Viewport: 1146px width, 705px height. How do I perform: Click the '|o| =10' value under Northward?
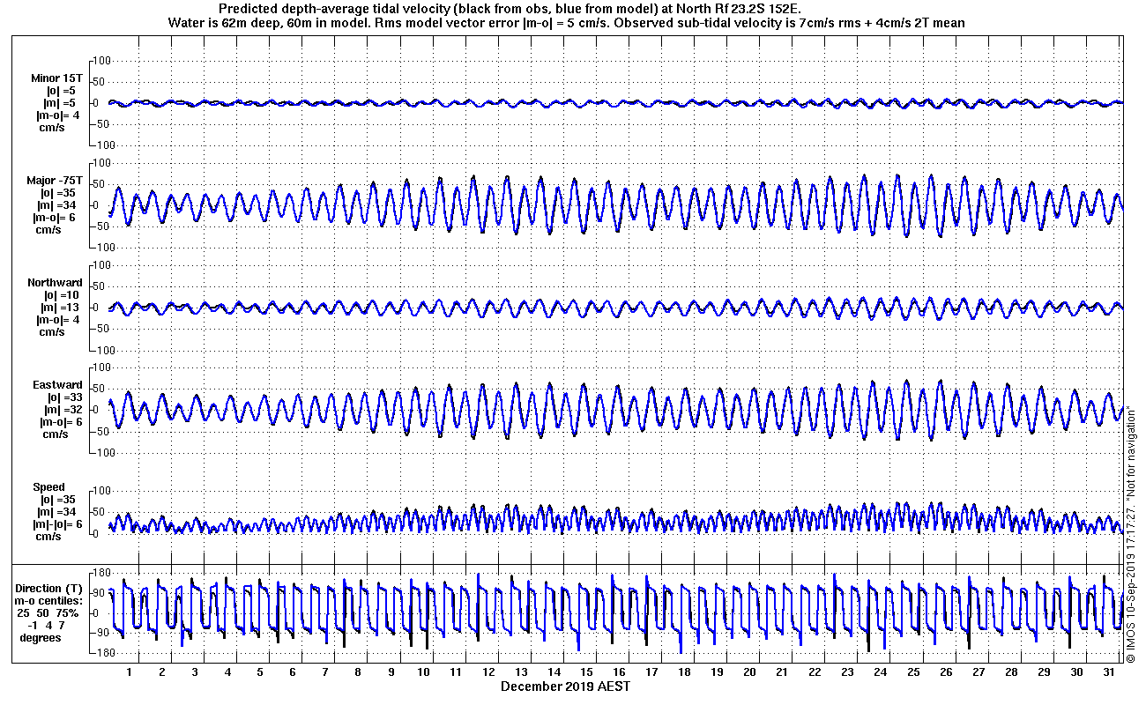61,295
